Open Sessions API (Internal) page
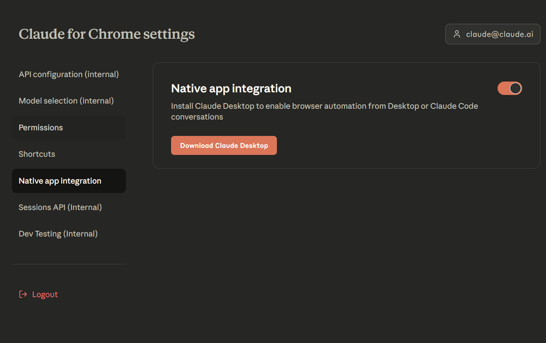 coord(60,207)
